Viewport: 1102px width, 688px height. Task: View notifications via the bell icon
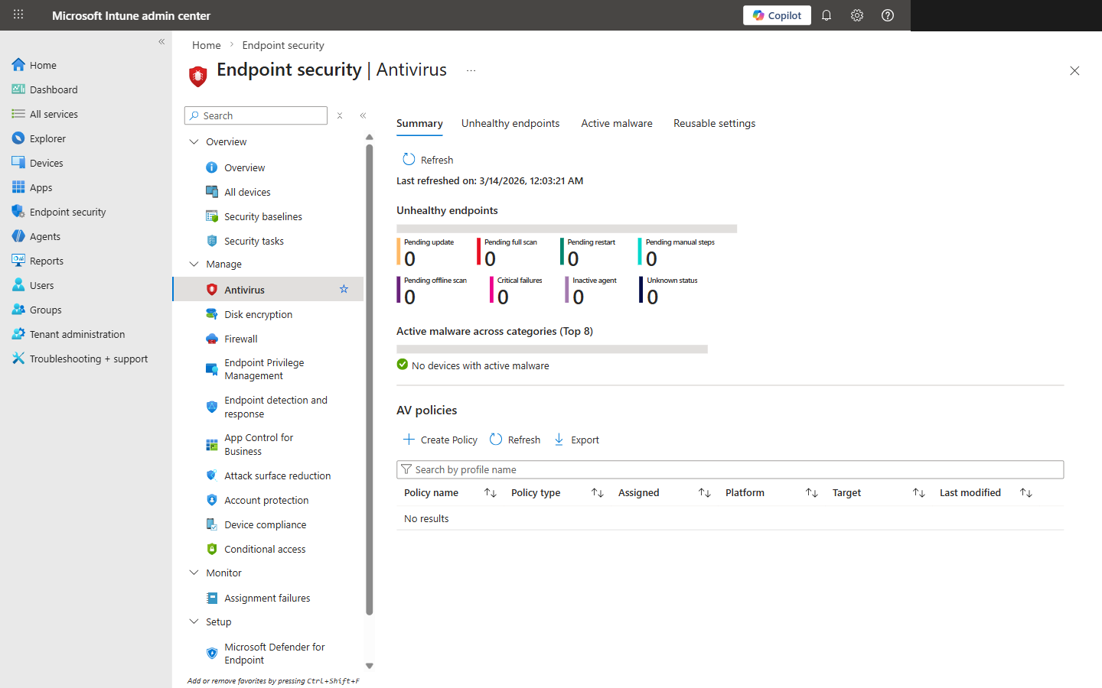(826, 15)
